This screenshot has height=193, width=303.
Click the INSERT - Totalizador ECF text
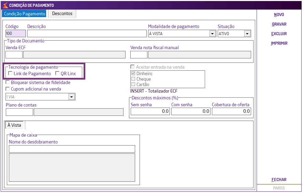click(x=154, y=91)
